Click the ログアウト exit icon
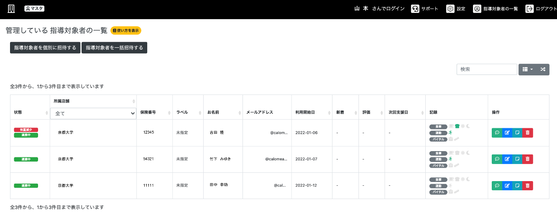Screen dimensions: 557x219 tap(530, 9)
